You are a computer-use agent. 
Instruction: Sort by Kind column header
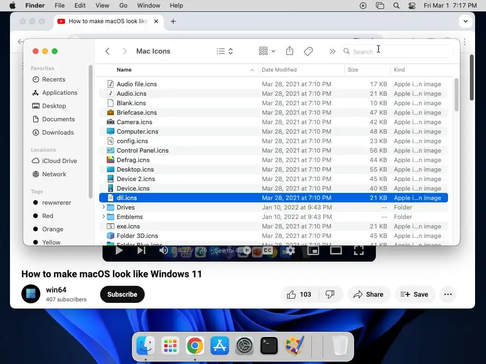pos(399,70)
